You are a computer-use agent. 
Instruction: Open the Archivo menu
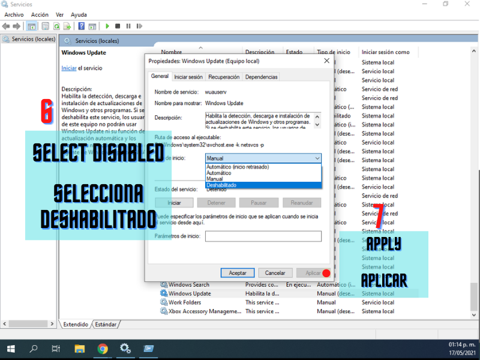click(x=14, y=14)
